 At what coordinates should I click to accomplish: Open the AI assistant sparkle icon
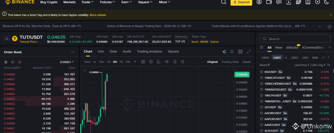[224, 52]
